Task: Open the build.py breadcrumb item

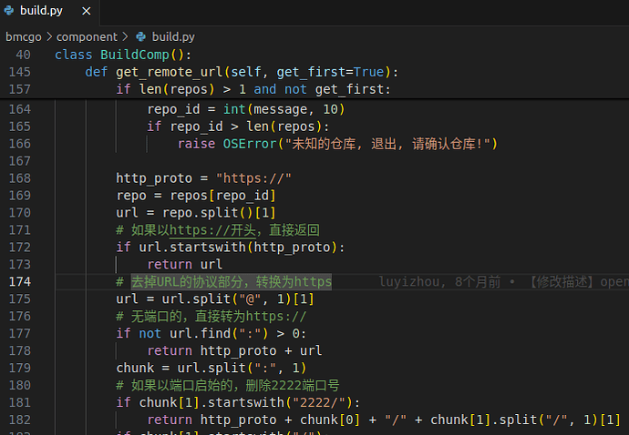Action: [172, 36]
